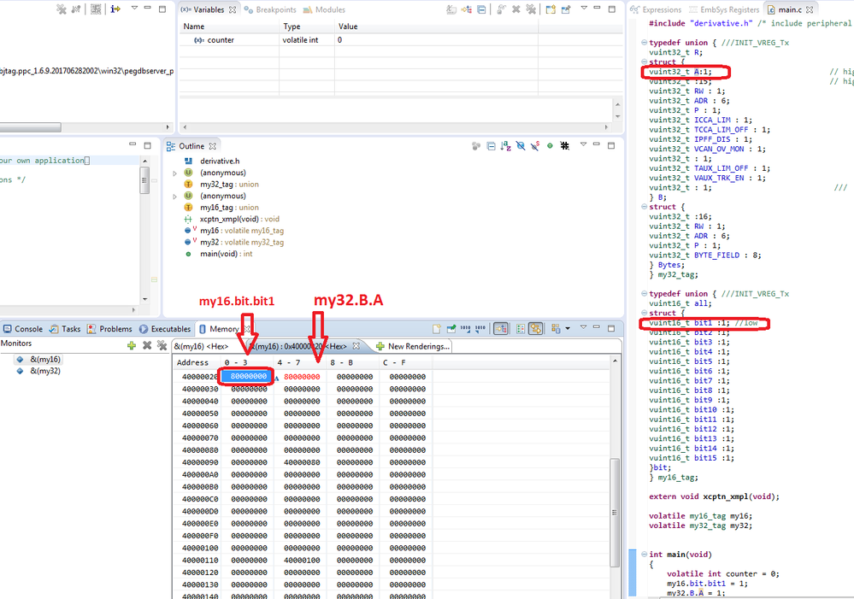Click Remove All Memory Monitors icon
854x599 pixels.
[162, 345]
